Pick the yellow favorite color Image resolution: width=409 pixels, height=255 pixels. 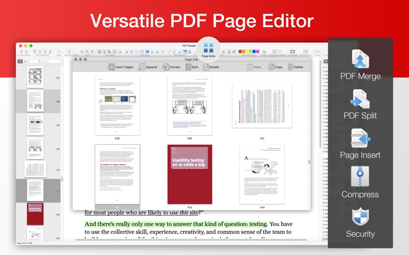[247, 52]
